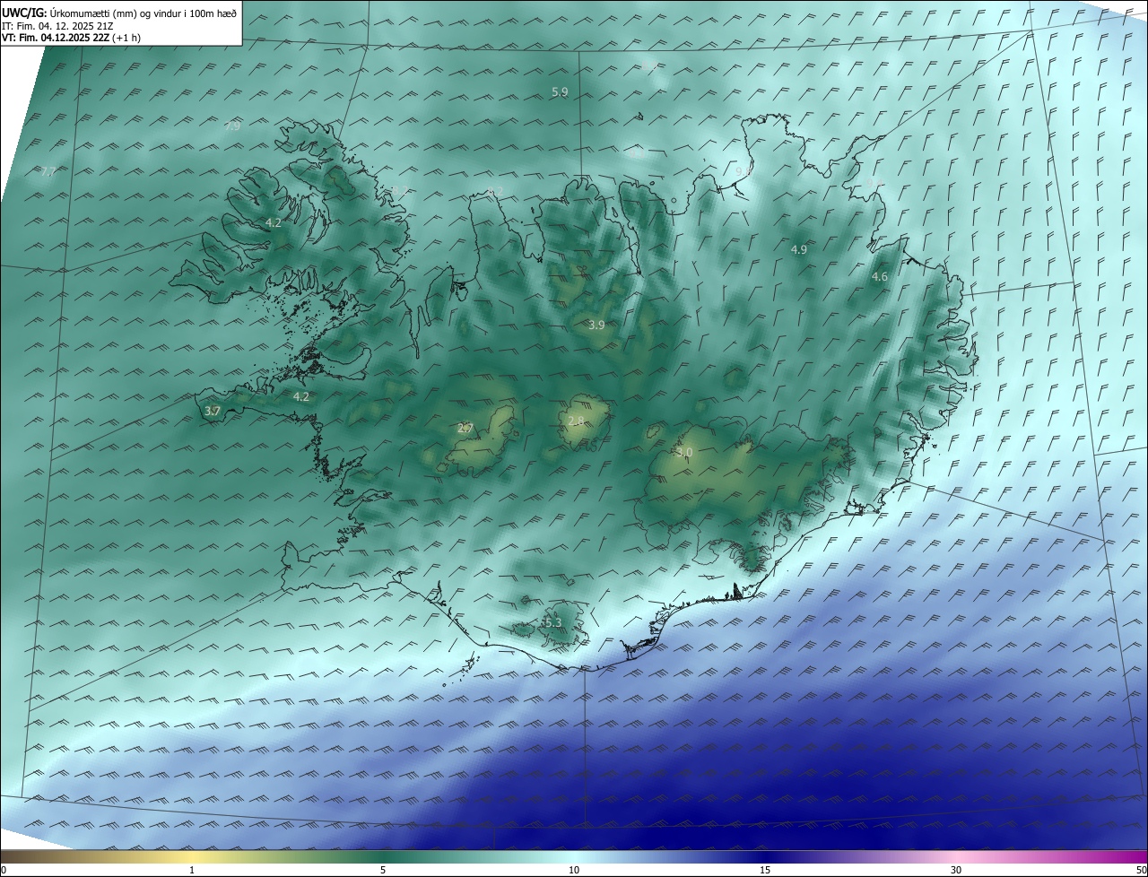1148x877 pixels.
Task: Click the 1 tick on the color scale
Action: [192, 870]
